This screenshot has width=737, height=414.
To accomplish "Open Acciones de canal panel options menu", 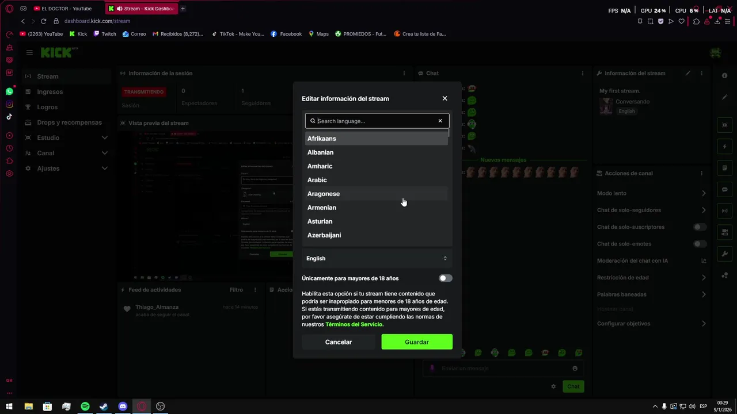I will pos(701,173).
